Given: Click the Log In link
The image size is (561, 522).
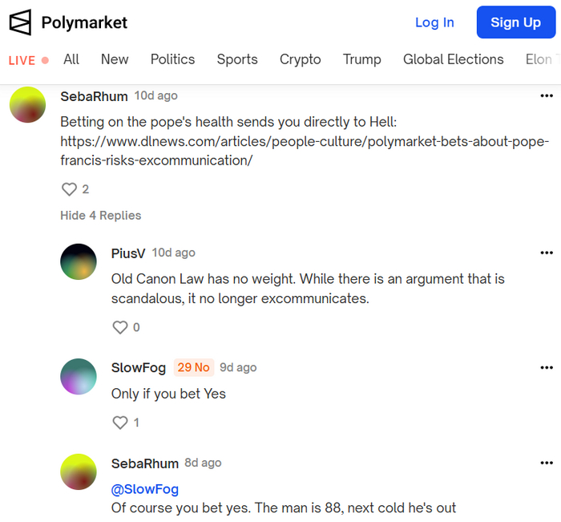Looking at the screenshot, I should pyautogui.click(x=434, y=22).
